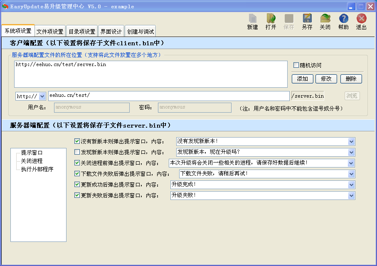The height and width of the screenshot is (266, 377).
Task: Click the /server.bin filename field
Action: tap(308, 96)
